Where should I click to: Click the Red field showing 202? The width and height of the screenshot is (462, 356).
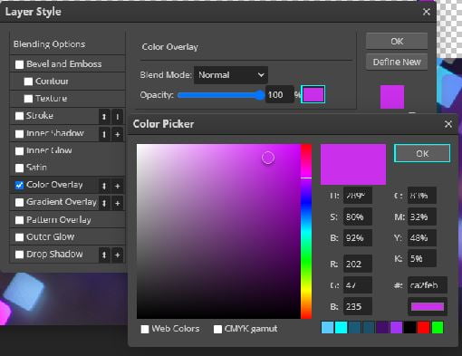coord(358,265)
